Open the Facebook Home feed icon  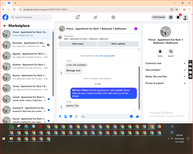point(77,17)
